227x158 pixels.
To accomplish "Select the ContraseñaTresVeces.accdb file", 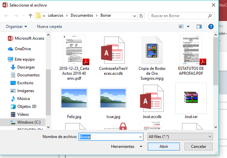I will pos(113,56).
